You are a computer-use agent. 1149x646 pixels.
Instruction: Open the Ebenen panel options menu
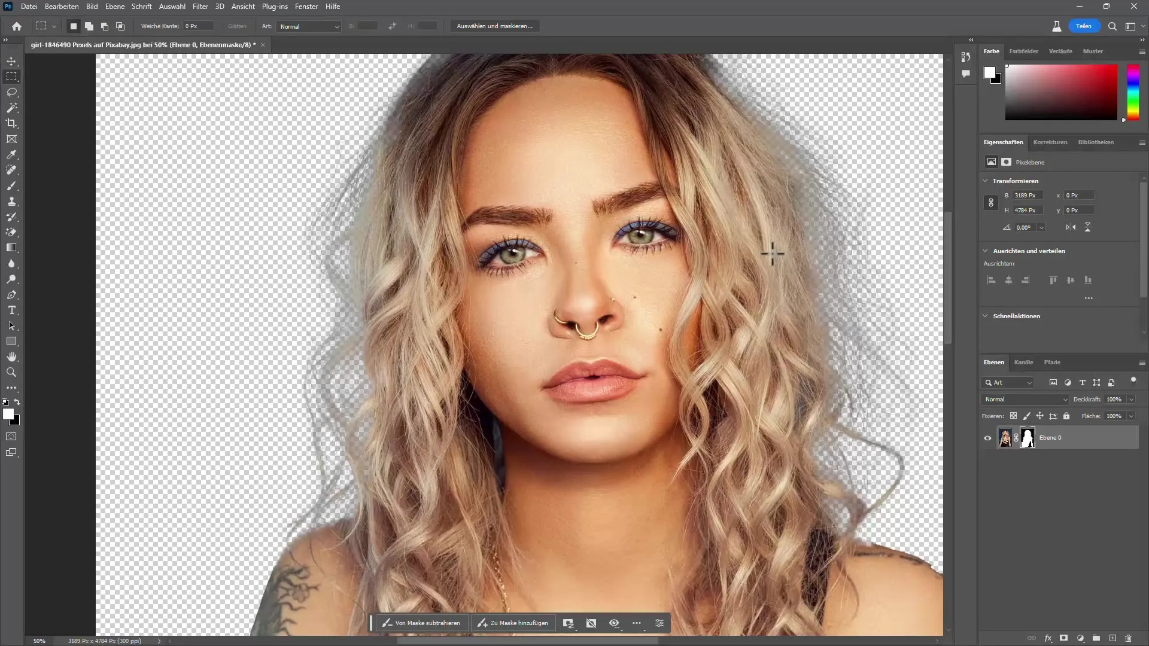pos(1142,362)
